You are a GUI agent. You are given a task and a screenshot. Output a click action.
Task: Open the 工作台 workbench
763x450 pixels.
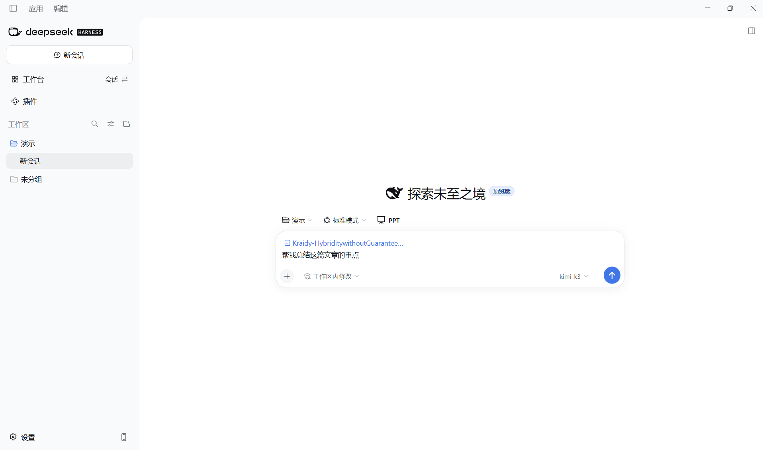(x=28, y=80)
